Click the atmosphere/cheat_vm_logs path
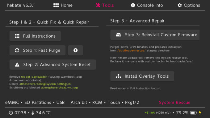 [60, 88]
